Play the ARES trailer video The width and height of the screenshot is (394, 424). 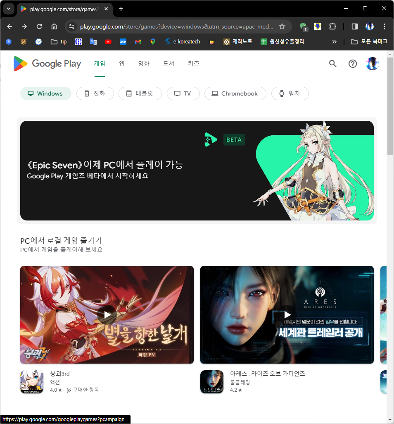coord(287,315)
